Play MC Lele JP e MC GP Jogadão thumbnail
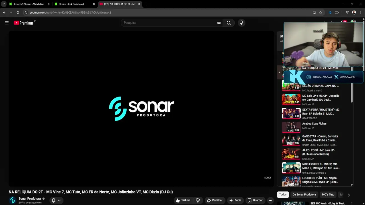 click(x=291, y=100)
